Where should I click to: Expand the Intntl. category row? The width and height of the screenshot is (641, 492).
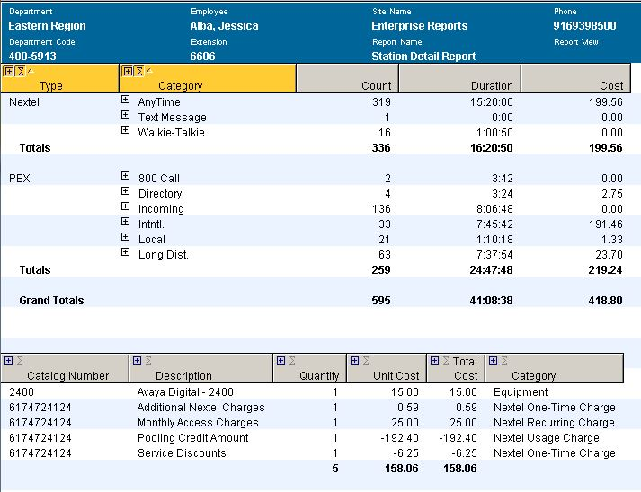[126, 224]
